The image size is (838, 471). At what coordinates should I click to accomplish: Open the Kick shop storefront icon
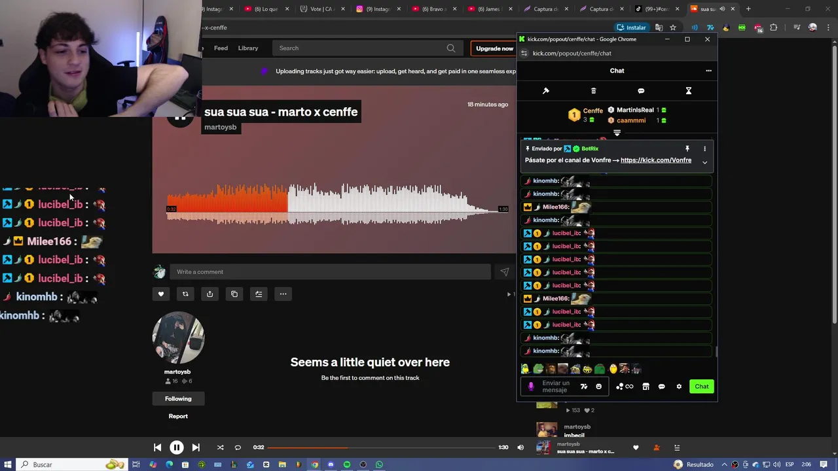click(x=646, y=387)
